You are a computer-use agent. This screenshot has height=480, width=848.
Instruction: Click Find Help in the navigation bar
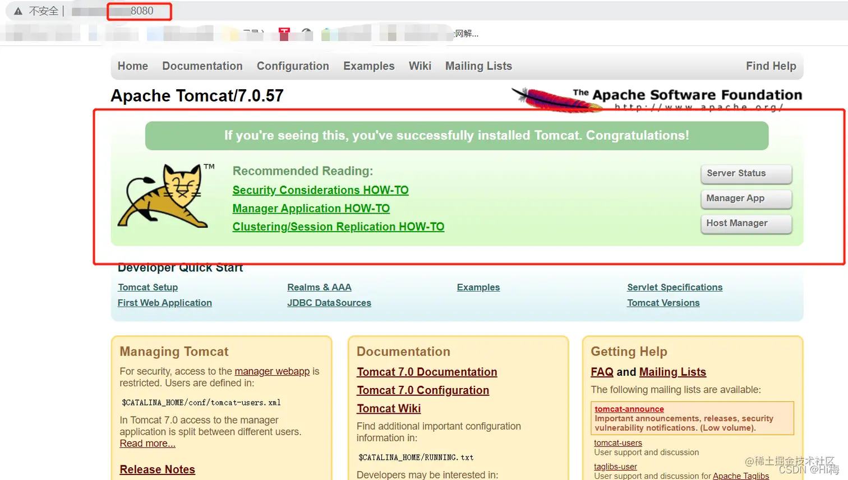pos(771,66)
